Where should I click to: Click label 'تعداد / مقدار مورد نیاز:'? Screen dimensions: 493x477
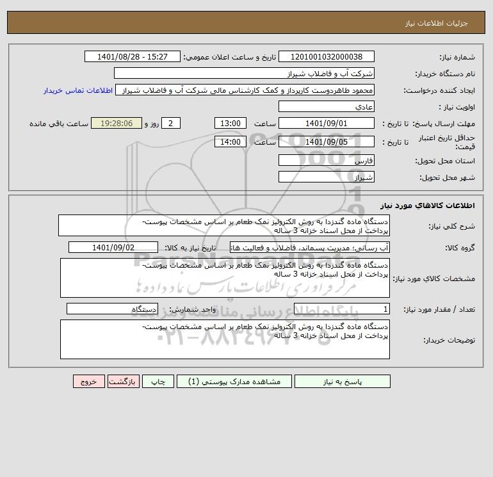[x=439, y=310]
